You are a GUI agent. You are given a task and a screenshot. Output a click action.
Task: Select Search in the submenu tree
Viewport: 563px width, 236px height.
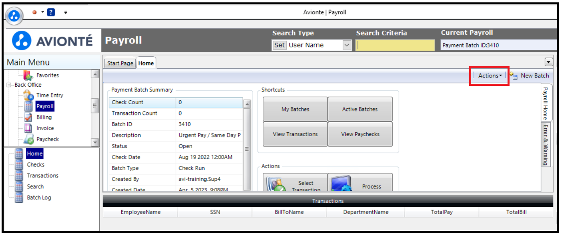click(x=35, y=186)
